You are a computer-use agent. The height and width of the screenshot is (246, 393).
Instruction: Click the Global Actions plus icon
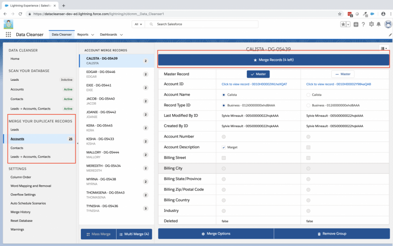[356, 24]
